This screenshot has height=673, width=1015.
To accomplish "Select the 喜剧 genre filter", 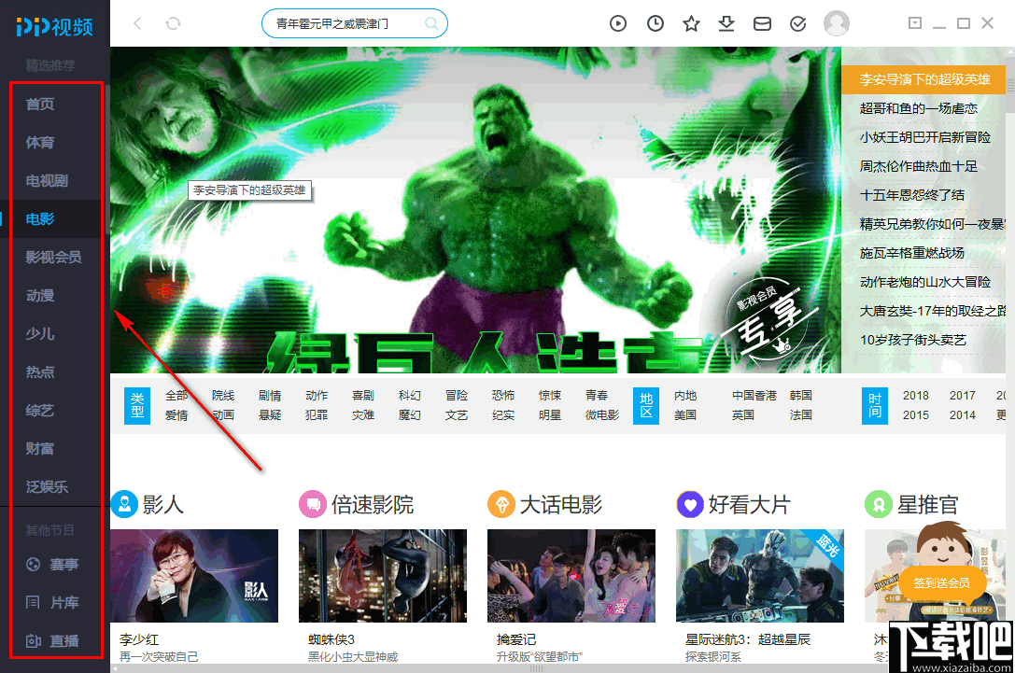I will click(362, 395).
